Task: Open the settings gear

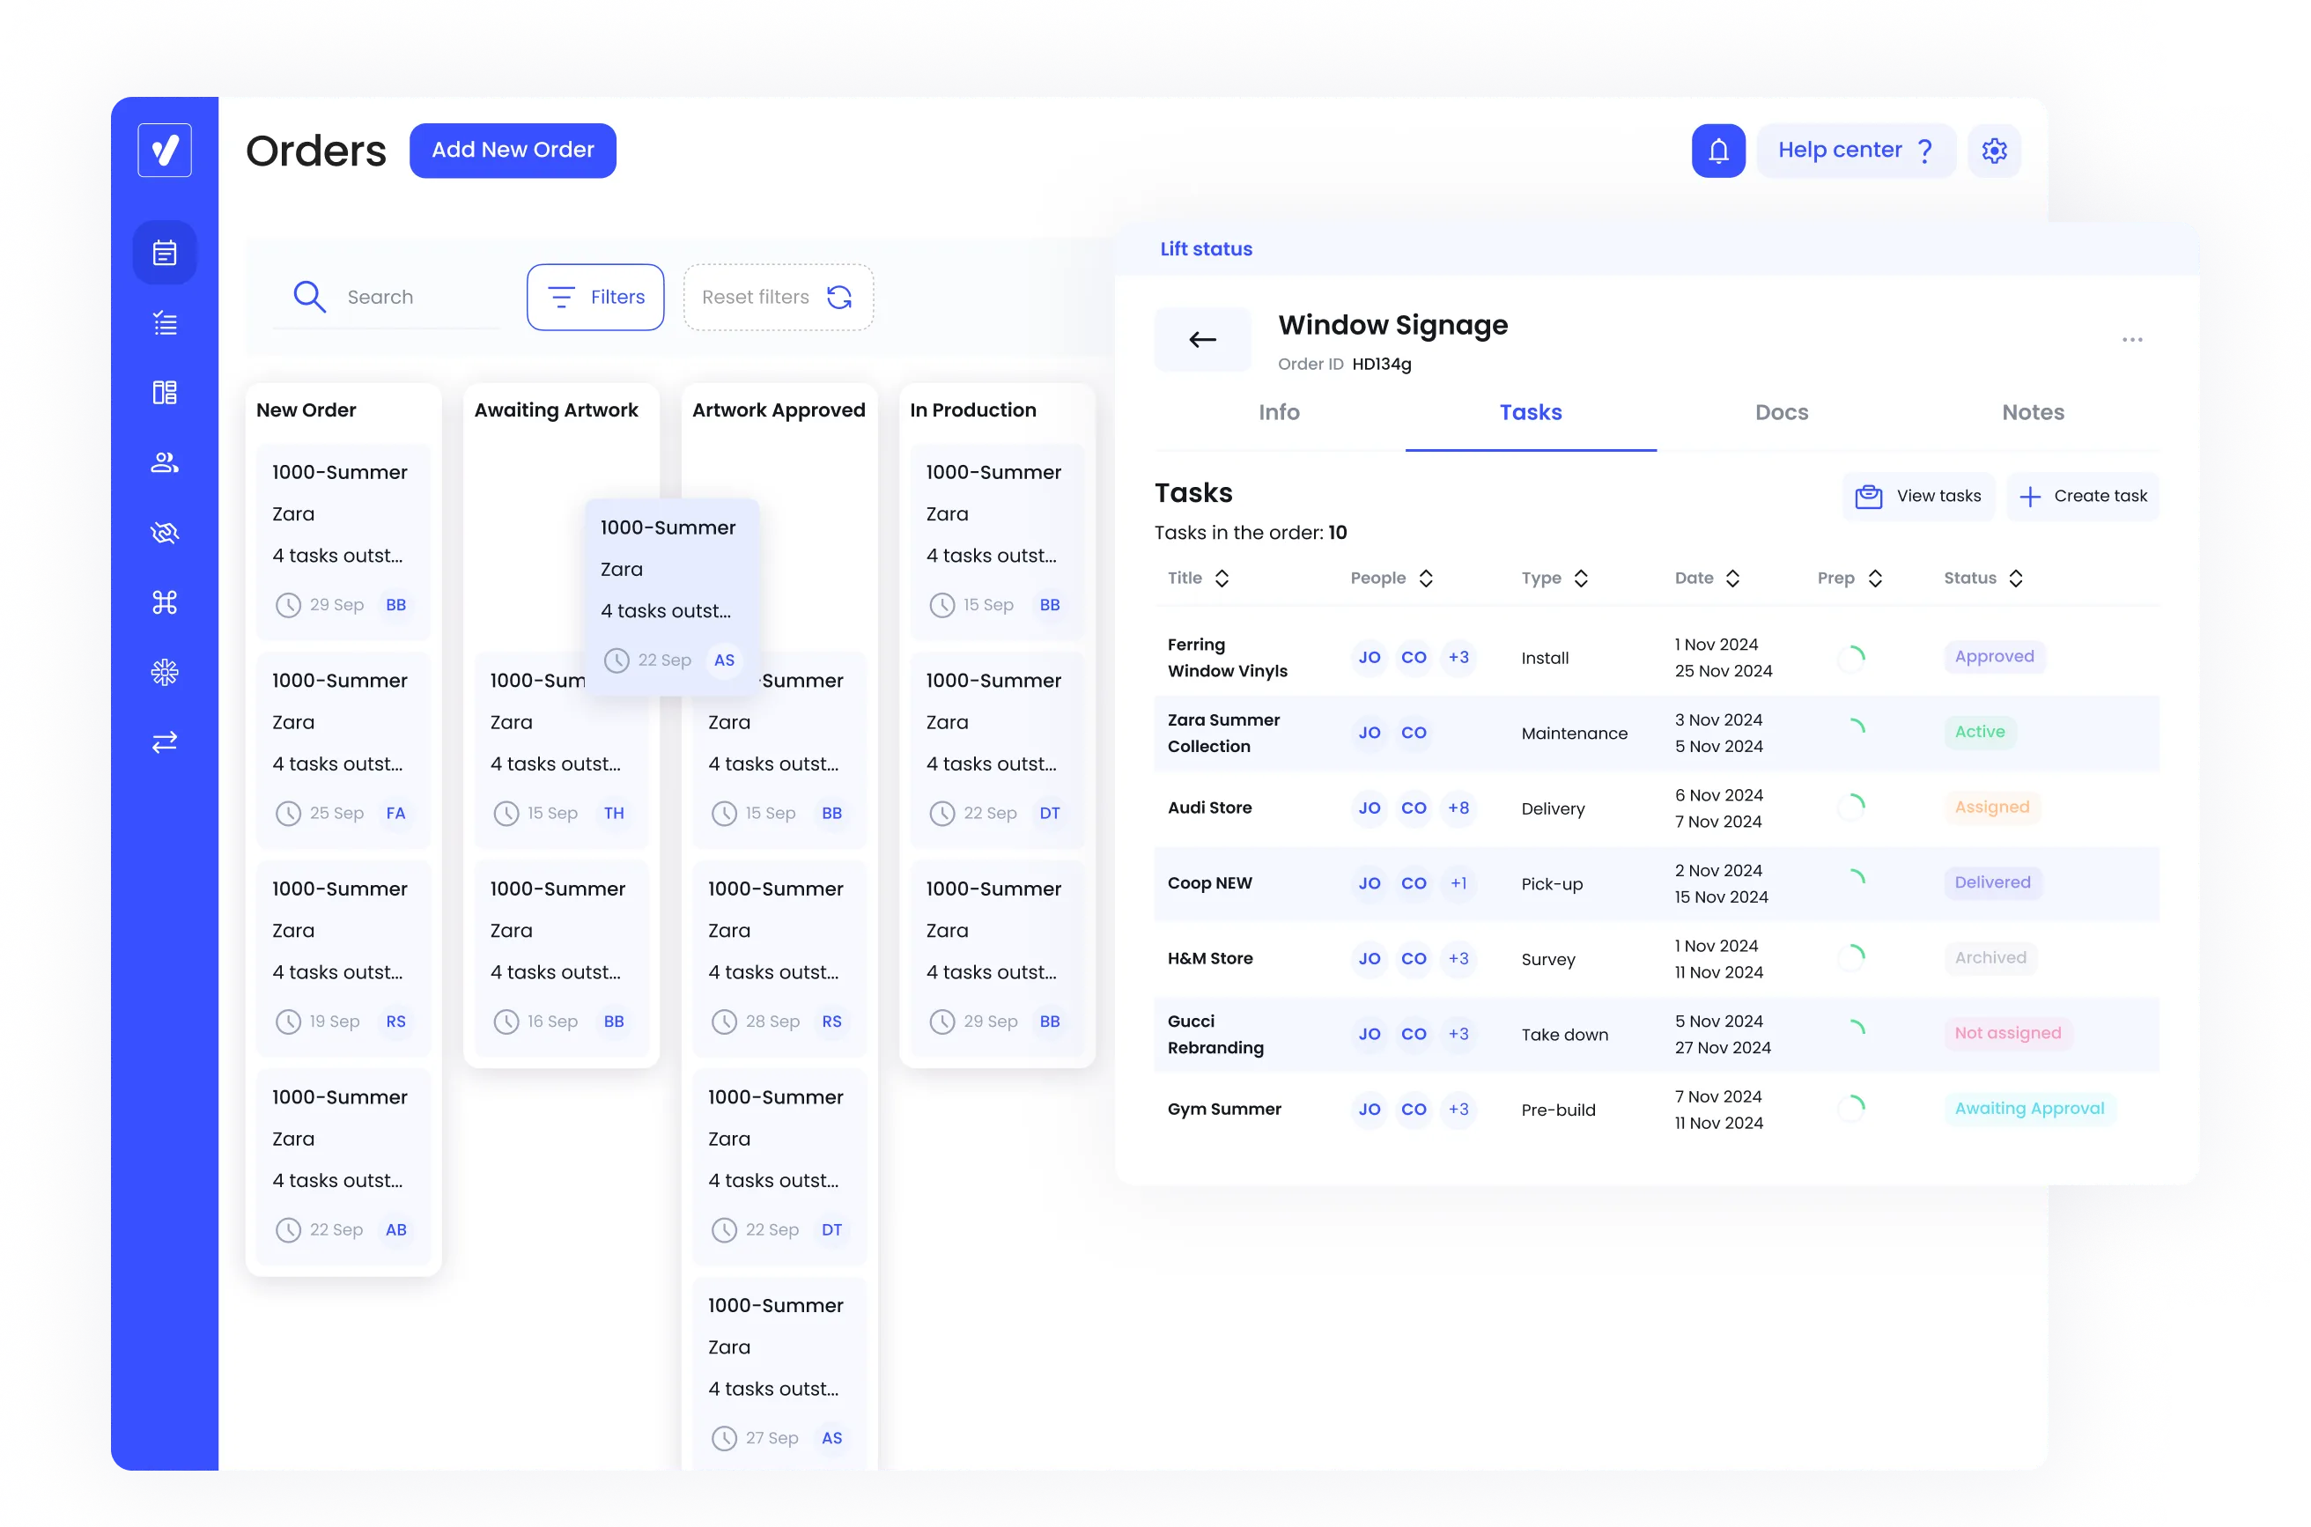Action: [1995, 150]
